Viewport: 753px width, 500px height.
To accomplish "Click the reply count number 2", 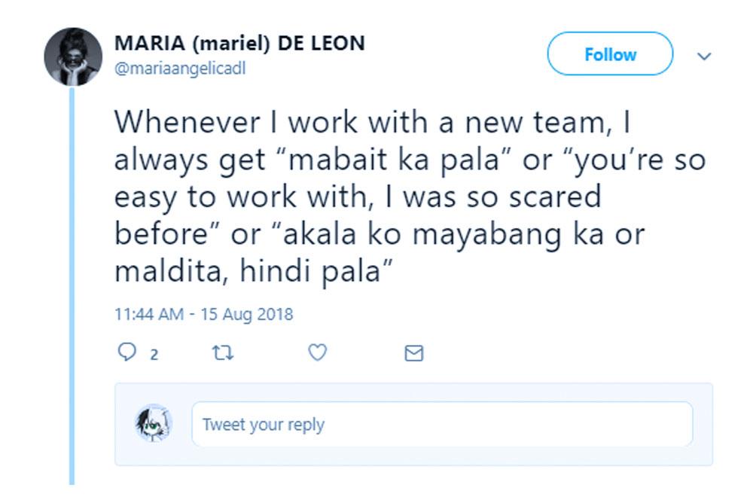I will (x=154, y=354).
